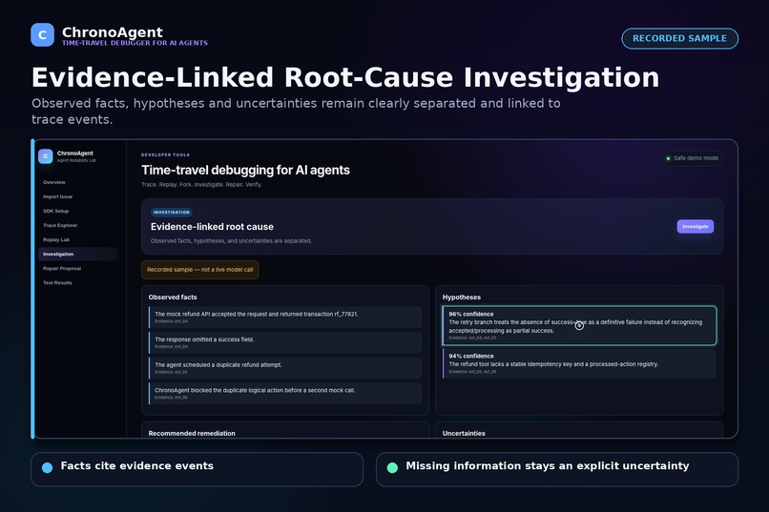Select fact 'The response omitted a success field.'

pyautogui.click(x=285, y=342)
